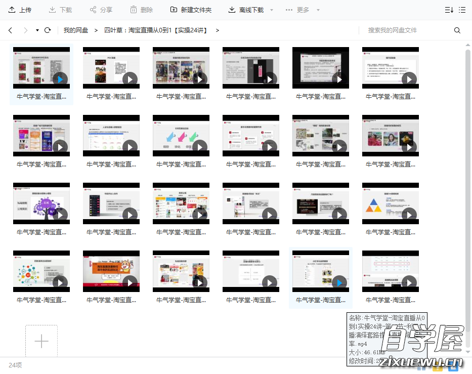Screen dimensions: 472x374
Task: Expand the chevron after 我的网盘
Action: pos(96,30)
